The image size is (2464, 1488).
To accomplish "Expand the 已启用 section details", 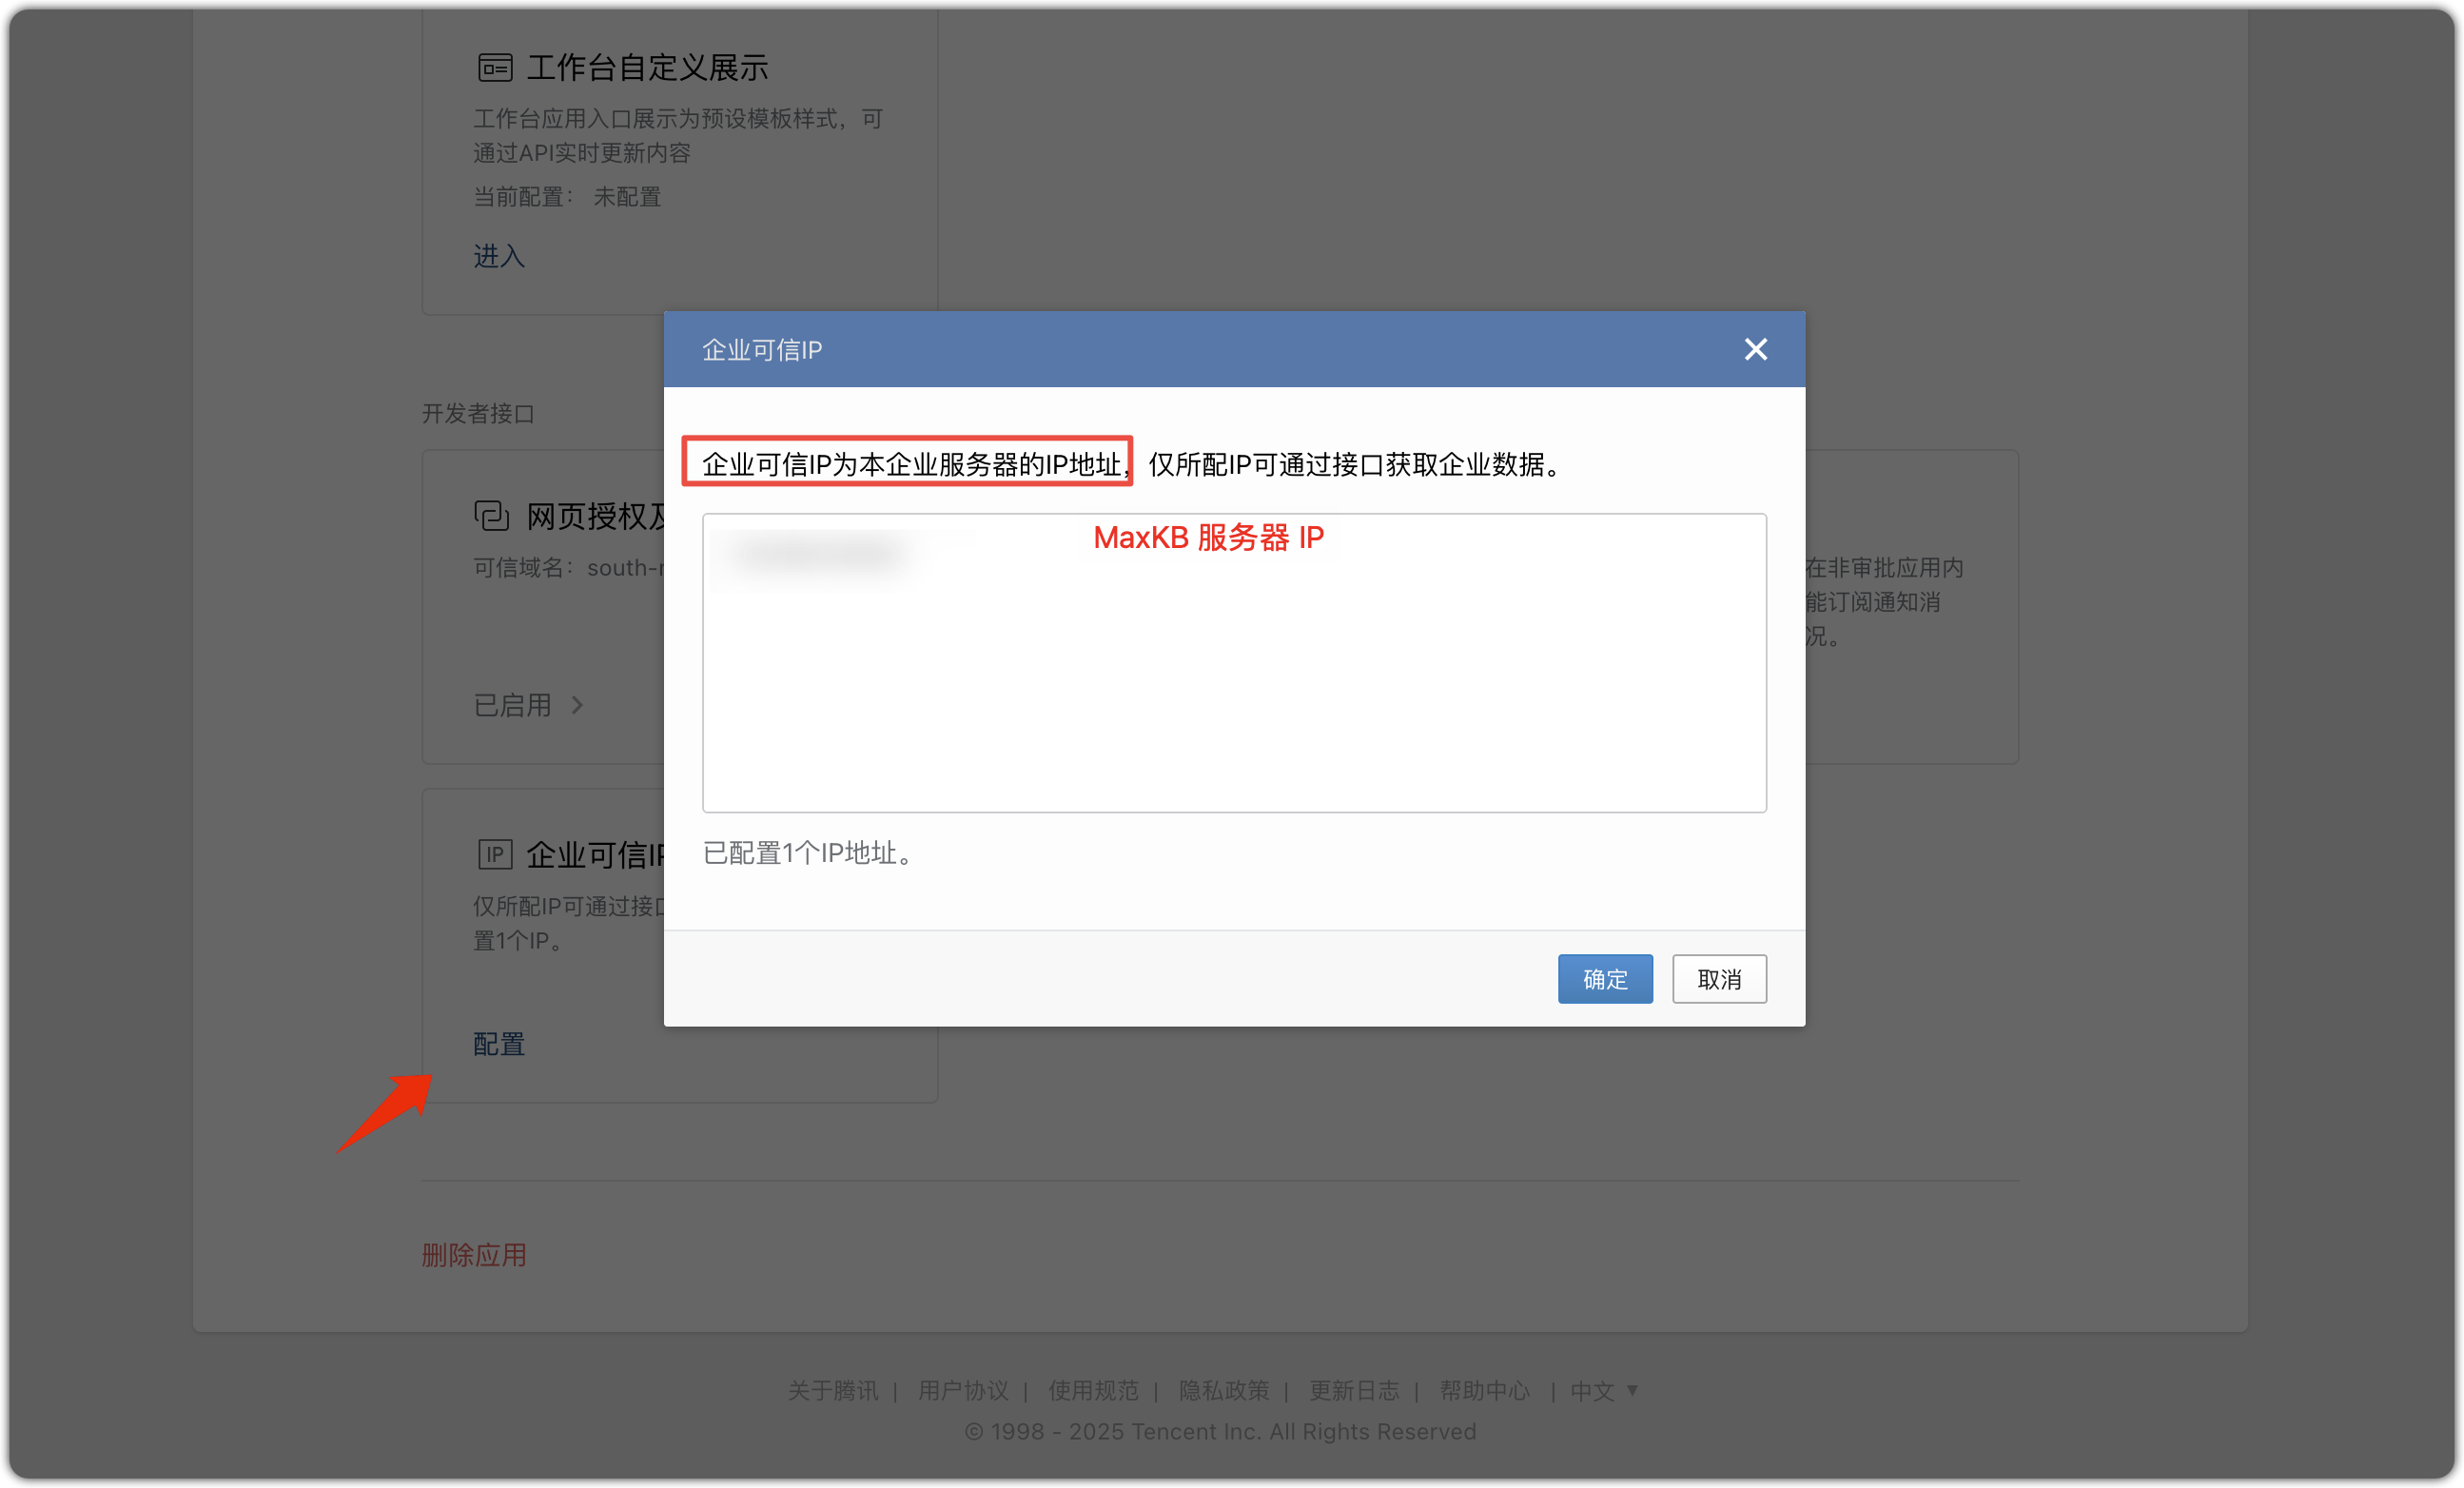I will (527, 705).
